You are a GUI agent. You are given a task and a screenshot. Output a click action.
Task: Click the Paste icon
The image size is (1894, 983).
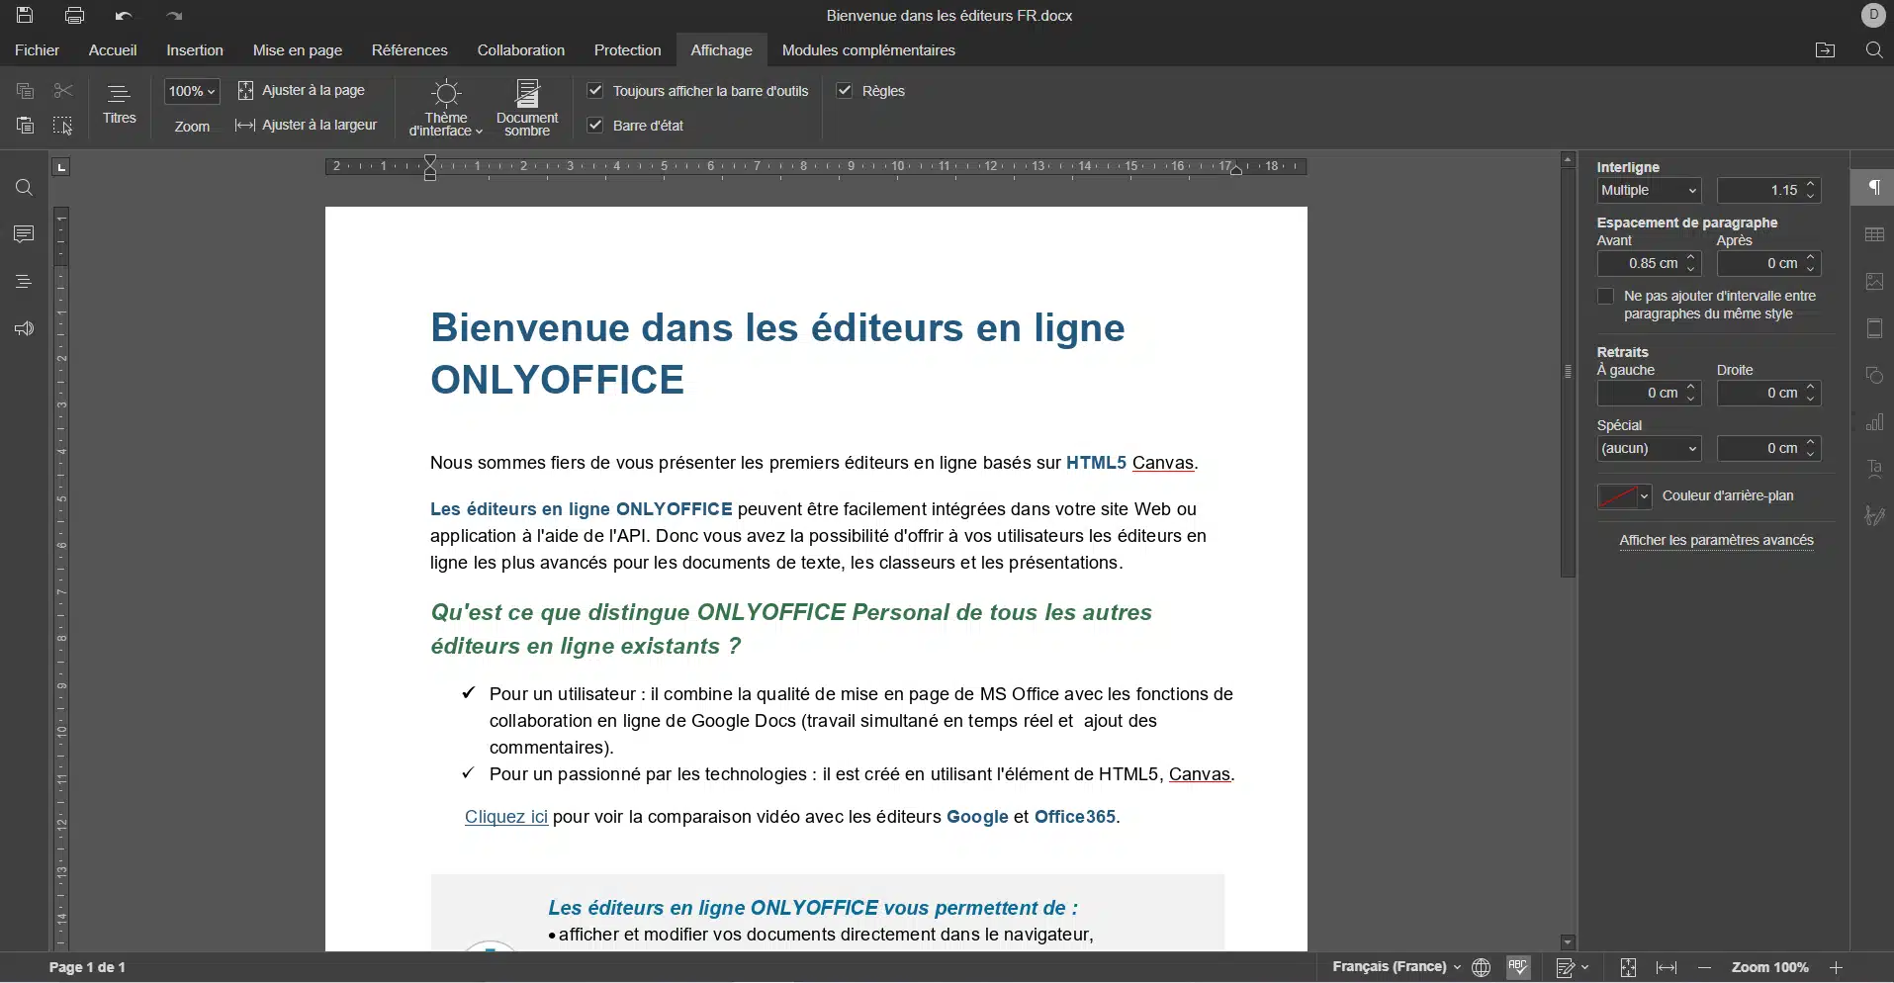pyautogui.click(x=25, y=126)
